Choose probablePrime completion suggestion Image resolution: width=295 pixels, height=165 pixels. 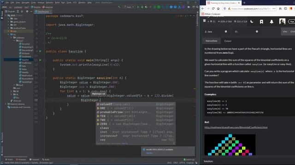(x=136, y=112)
